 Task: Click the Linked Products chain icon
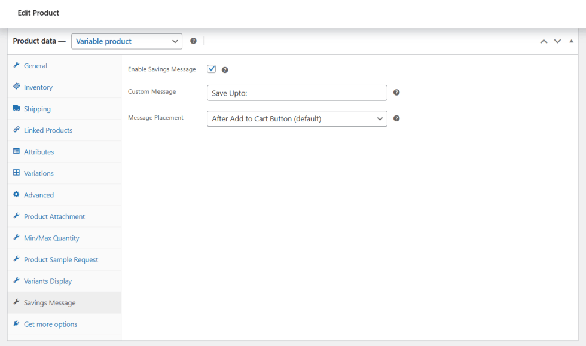[x=16, y=130]
